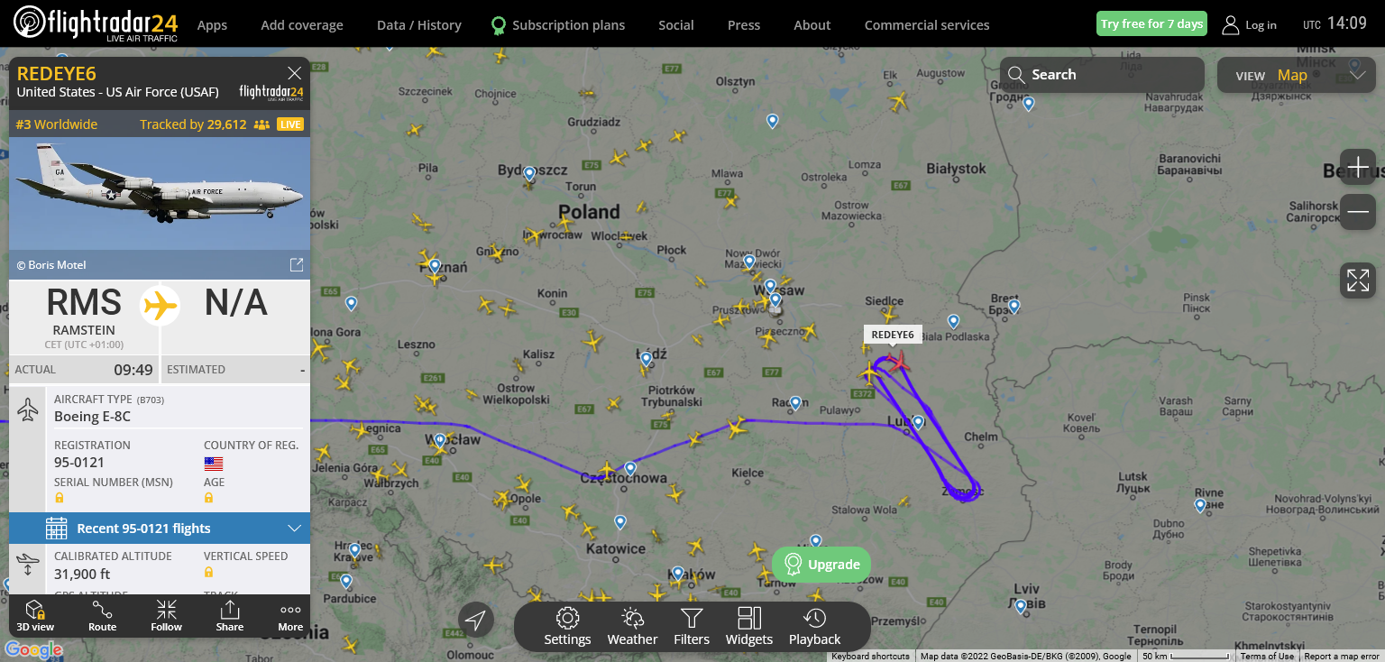1385x662 pixels.
Task: Open the Filters funnel
Action: [692, 627]
